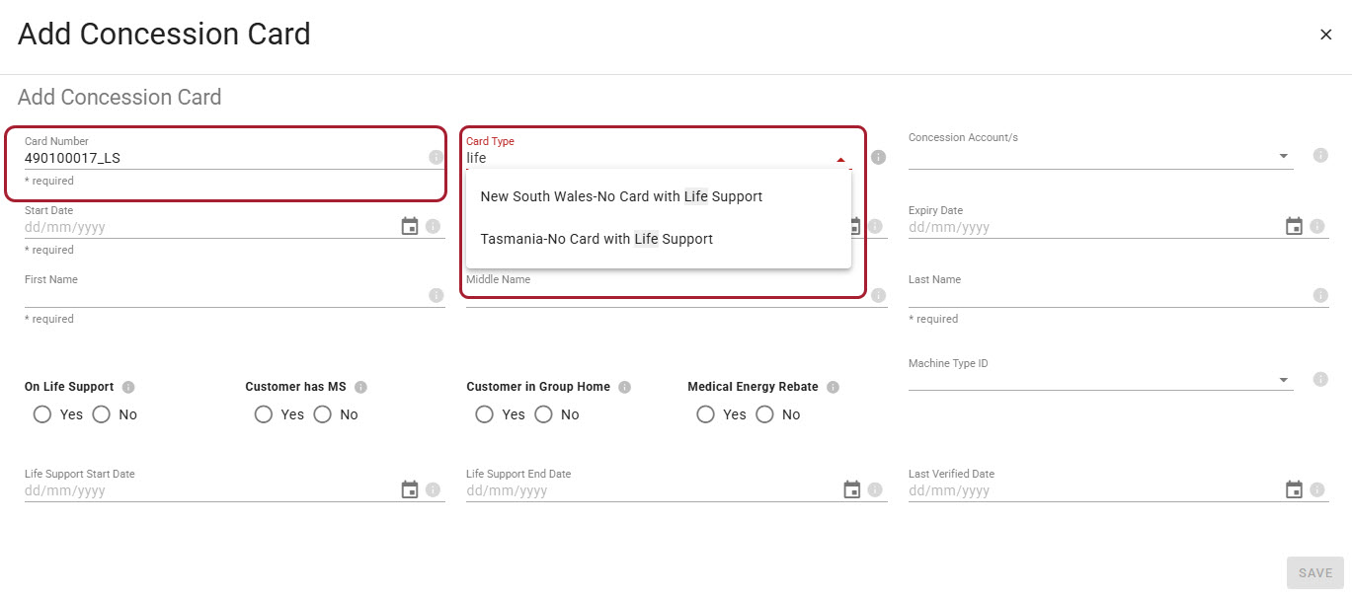Click the Middle Name input
Image resolution: width=1352 pixels, height=598 pixels.
pyautogui.click(x=667, y=296)
